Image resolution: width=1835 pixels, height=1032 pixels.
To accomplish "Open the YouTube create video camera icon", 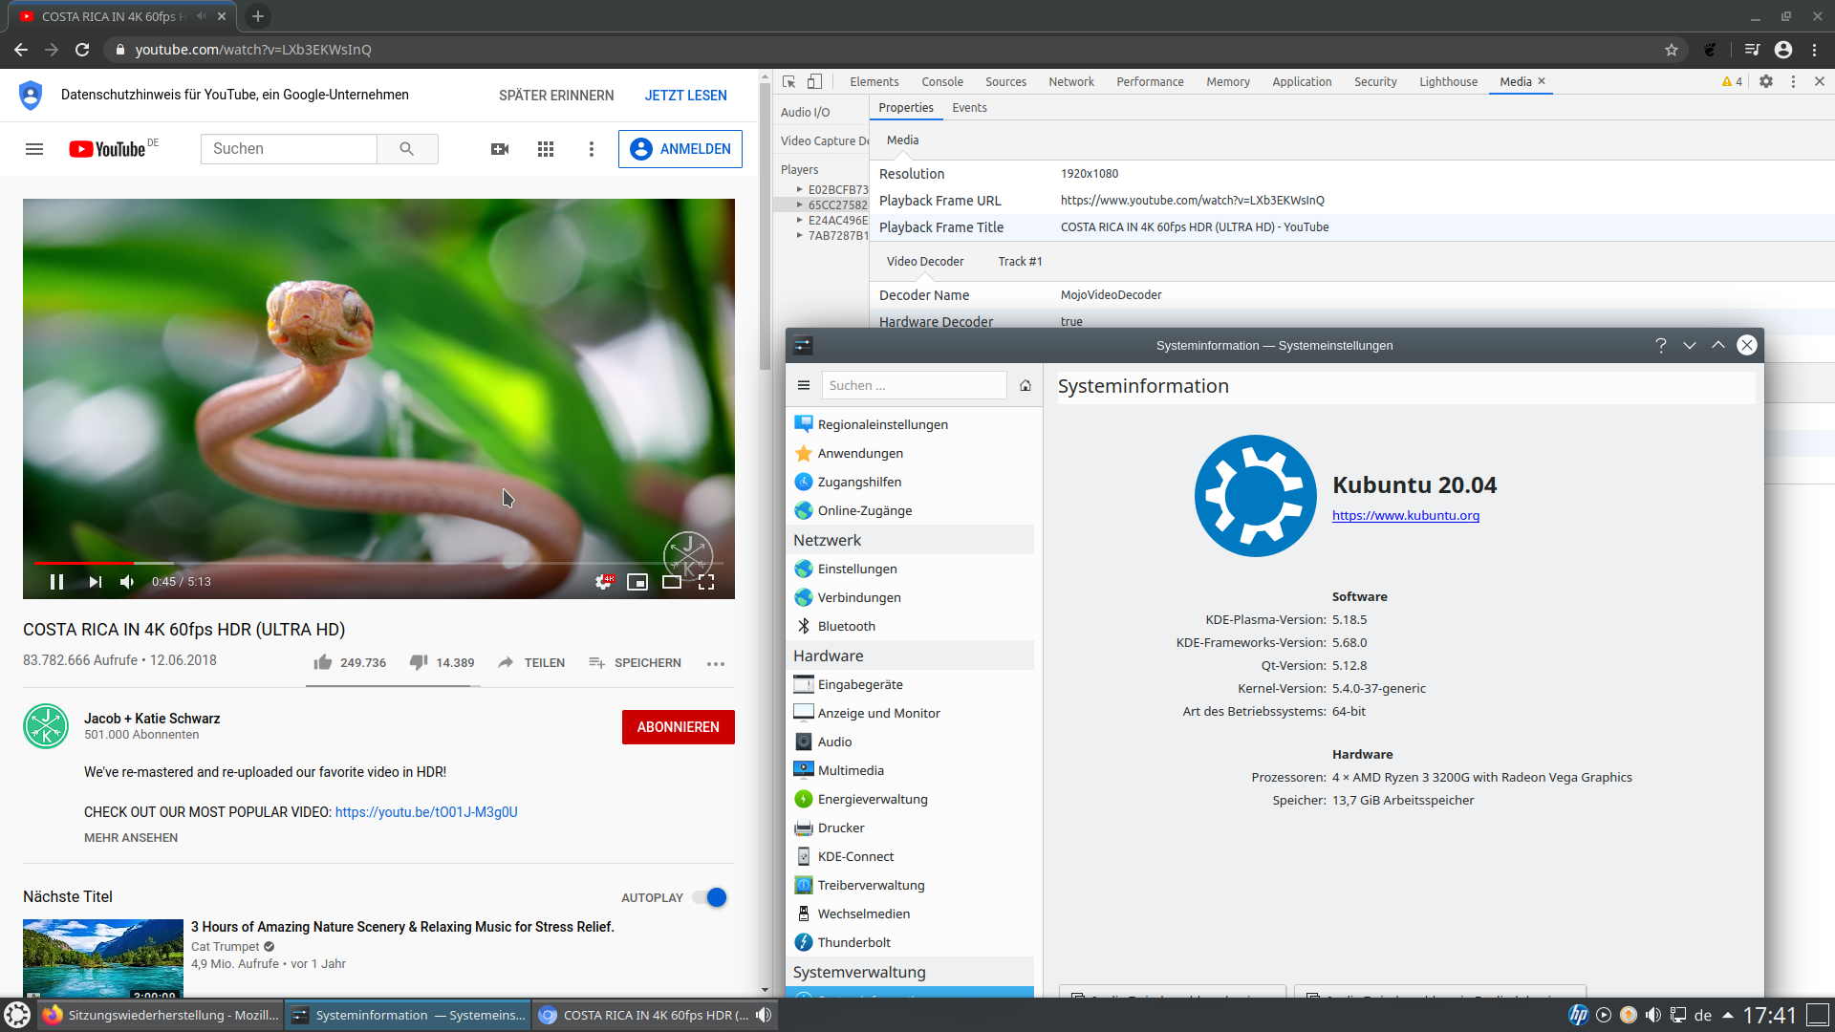I will coord(500,149).
